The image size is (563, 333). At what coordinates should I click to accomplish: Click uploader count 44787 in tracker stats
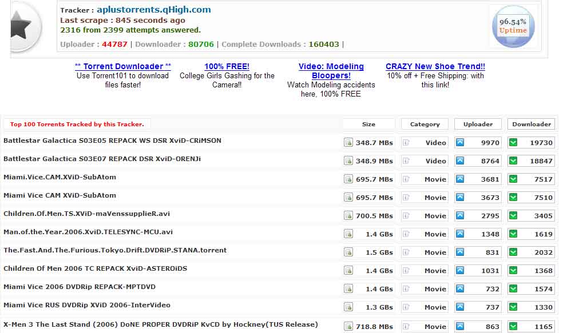click(x=114, y=44)
